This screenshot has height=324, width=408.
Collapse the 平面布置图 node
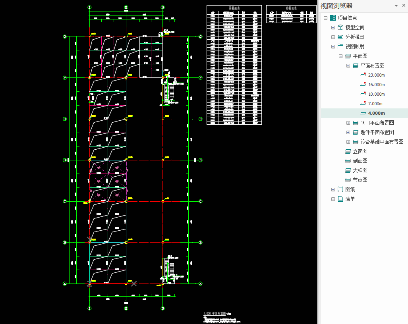pos(348,66)
